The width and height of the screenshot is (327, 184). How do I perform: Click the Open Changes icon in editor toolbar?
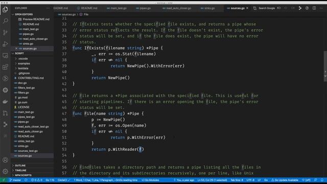pos(254,8)
